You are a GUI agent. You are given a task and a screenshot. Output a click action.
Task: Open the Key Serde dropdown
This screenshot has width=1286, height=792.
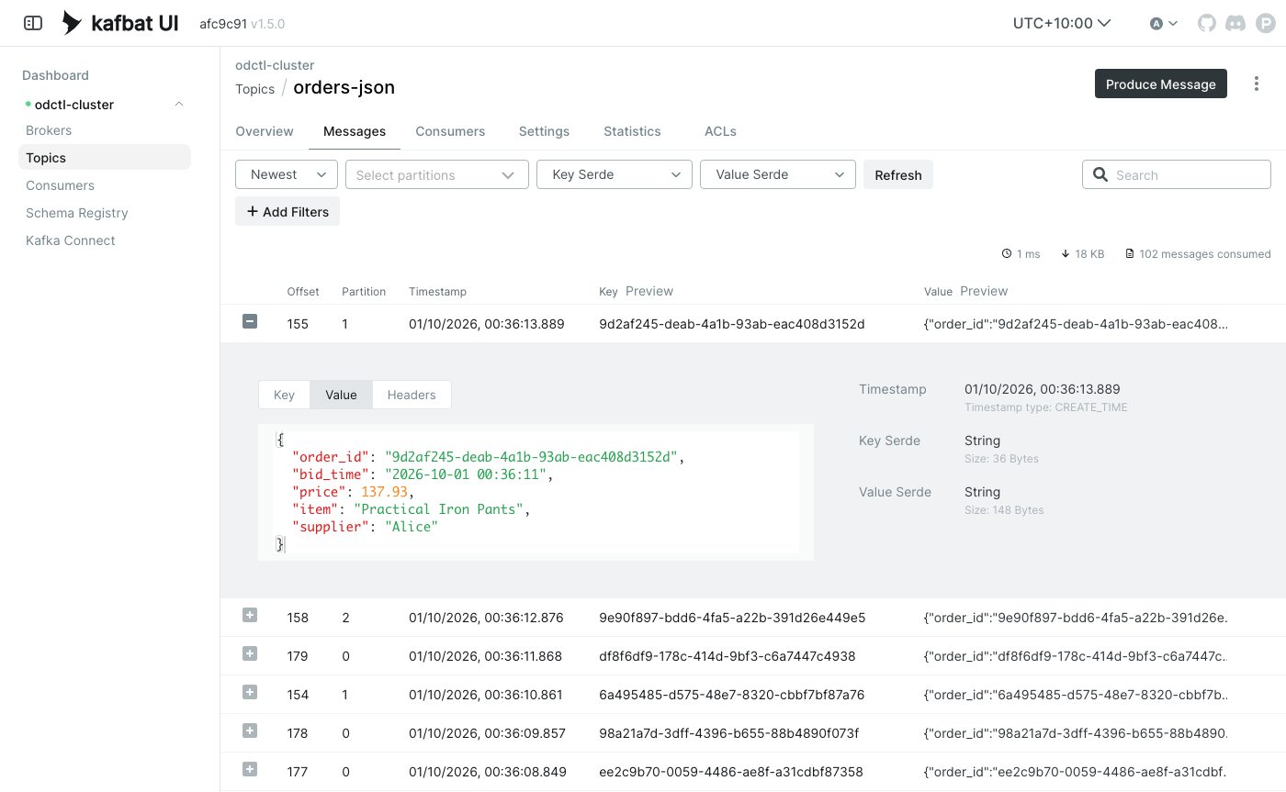pos(615,174)
